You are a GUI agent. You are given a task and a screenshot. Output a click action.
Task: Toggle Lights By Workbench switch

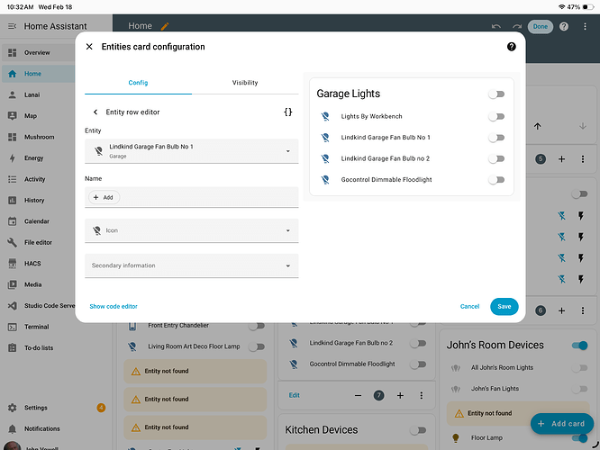tap(495, 116)
